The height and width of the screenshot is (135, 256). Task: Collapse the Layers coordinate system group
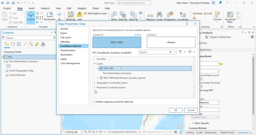tap(94, 64)
